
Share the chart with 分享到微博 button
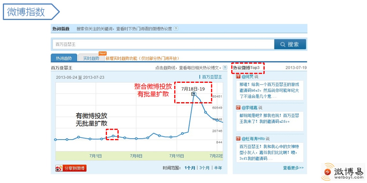pyautogui.click(x=71, y=168)
